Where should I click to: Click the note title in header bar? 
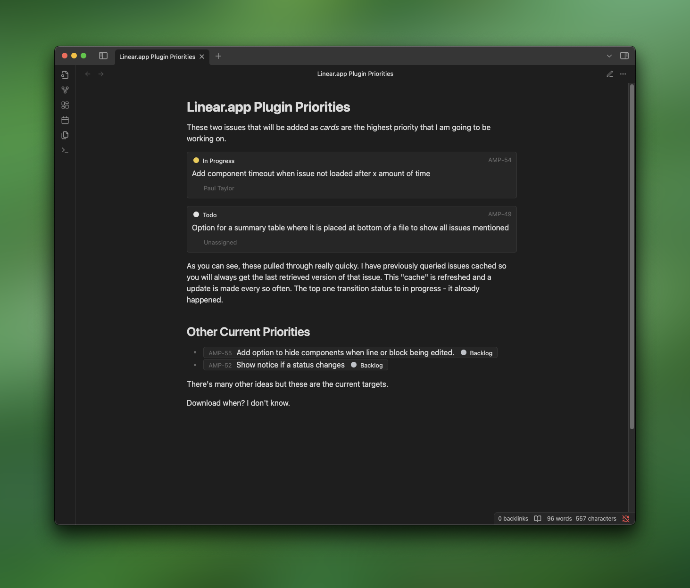[355, 74]
